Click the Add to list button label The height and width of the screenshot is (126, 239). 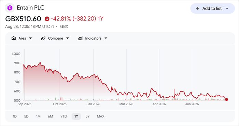click(212, 9)
